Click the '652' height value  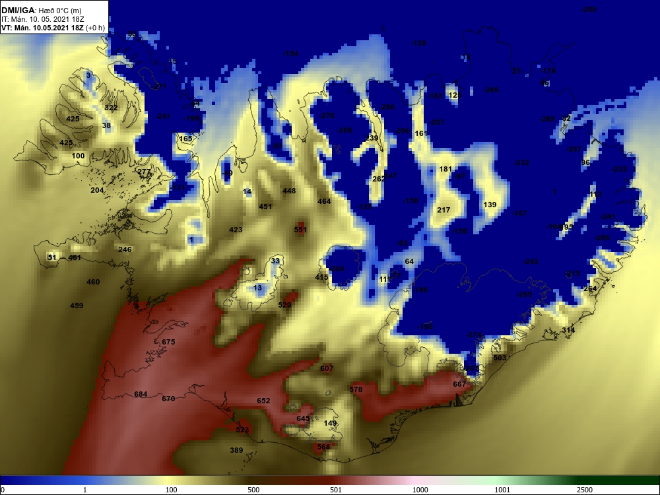263,401
